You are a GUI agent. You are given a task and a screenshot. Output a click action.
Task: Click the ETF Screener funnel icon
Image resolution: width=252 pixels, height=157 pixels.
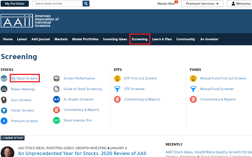point(117,89)
